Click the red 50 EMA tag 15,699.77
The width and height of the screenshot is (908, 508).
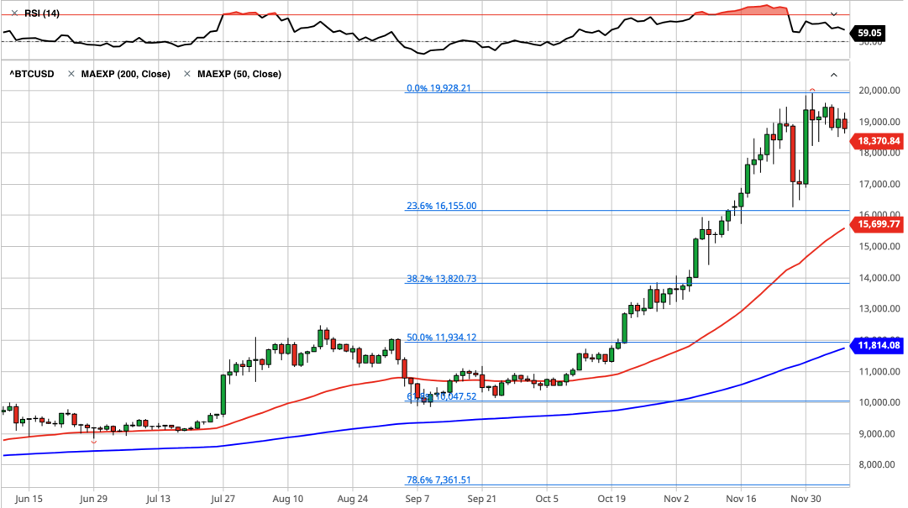point(877,224)
